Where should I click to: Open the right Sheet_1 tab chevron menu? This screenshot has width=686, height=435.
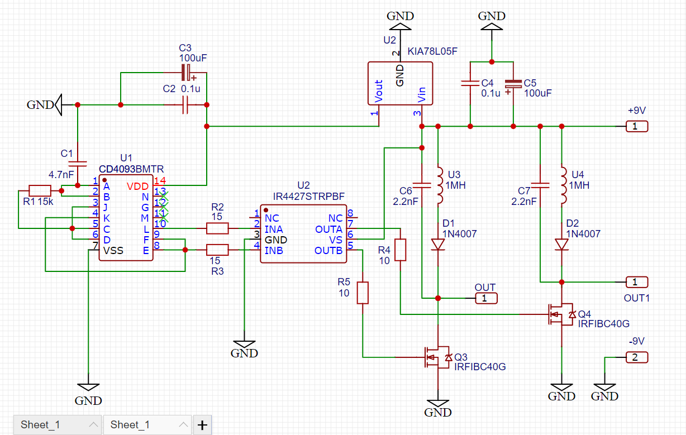[183, 425]
